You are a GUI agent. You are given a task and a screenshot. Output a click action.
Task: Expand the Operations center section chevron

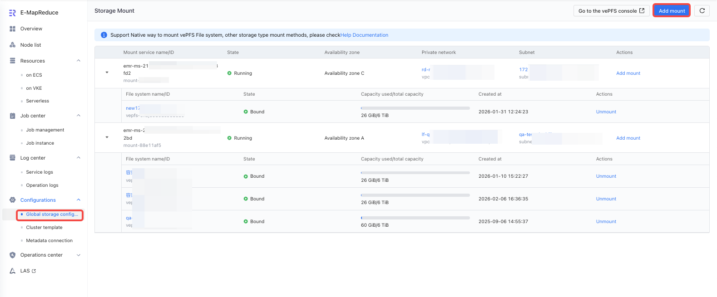pyautogui.click(x=79, y=255)
